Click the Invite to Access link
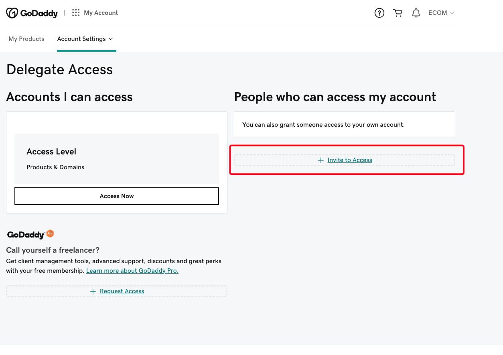Viewport: 503px width, 355px height. [350, 160]
